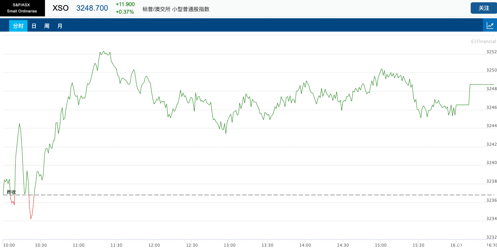Click the chart peak near 11:15
Screen dimensions: 497x252
103,51
